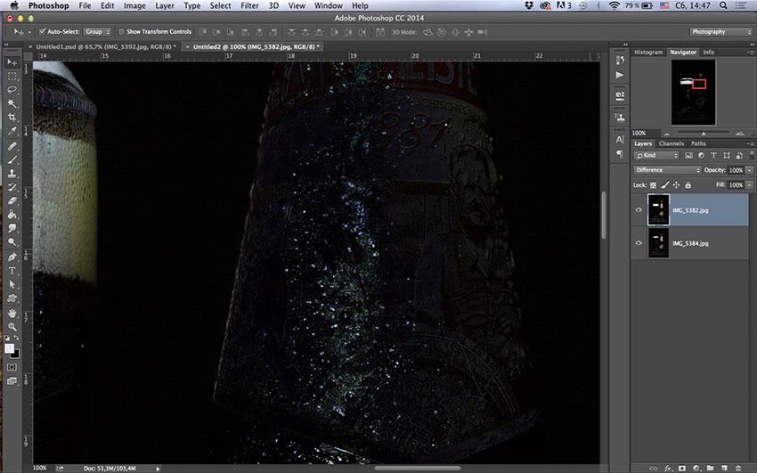Image resolution: width=757 pixels, height=473 pixels.
Task: Open the Filter menu
Action: tap(249, 6)
